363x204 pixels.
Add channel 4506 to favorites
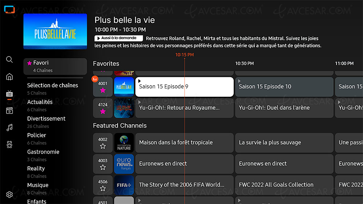pos(103,188)
